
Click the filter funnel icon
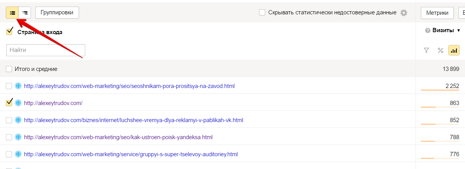pos(426,50)
